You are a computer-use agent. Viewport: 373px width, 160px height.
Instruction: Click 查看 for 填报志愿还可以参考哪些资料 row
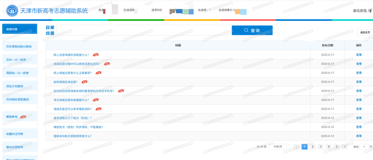[359, 109]
